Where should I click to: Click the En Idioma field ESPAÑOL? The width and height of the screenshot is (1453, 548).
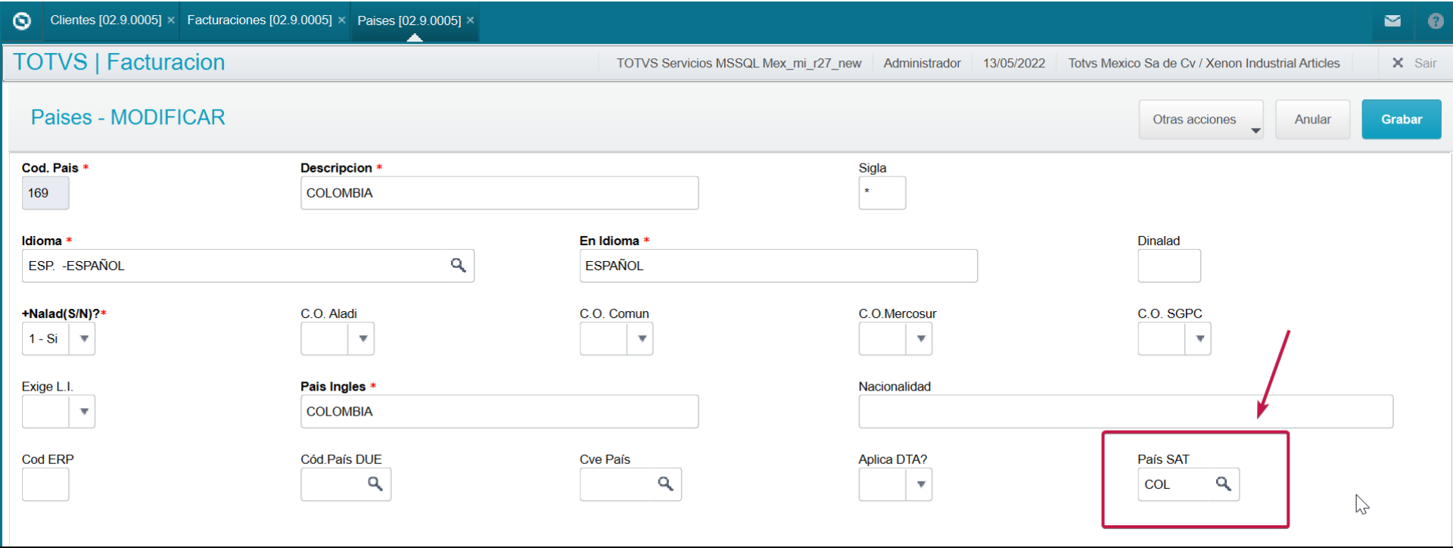point(778,266)
